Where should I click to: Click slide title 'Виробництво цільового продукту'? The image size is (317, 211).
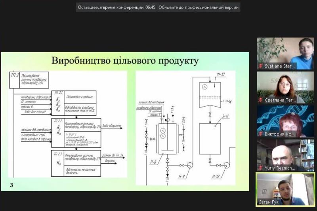click(x=125, y=61)
